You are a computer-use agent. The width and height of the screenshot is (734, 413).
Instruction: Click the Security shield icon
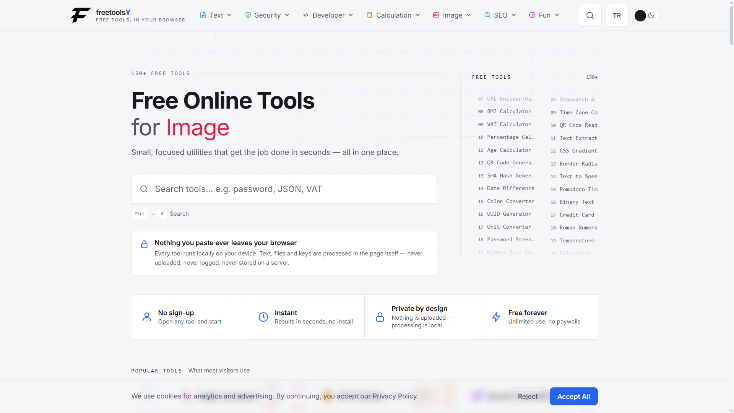click(x=248, y=15)
